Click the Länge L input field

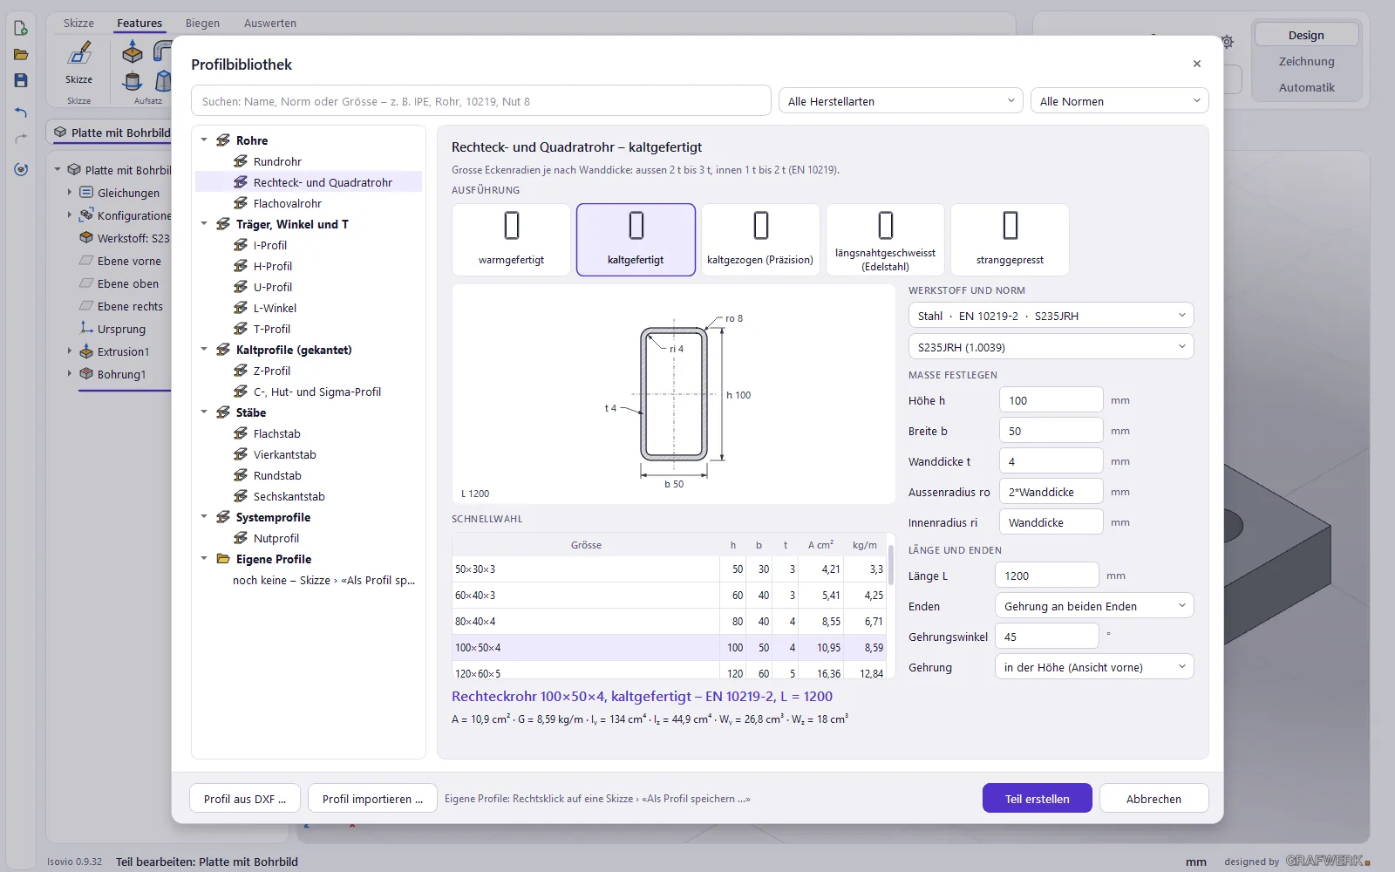(1046, 576)
